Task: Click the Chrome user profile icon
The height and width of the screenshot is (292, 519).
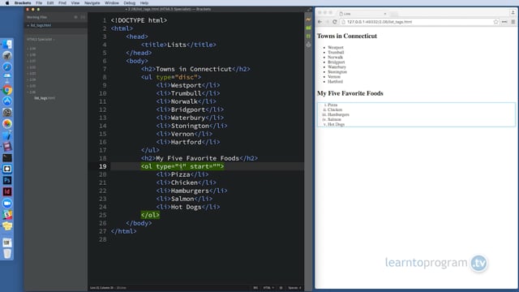Action: 513,13
